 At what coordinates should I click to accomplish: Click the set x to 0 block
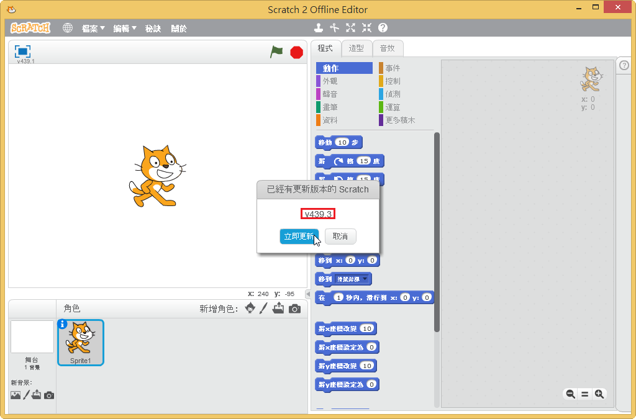[x=347, y=347]
